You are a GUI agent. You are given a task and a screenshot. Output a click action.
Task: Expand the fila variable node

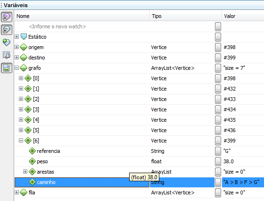tap(16, 192)
